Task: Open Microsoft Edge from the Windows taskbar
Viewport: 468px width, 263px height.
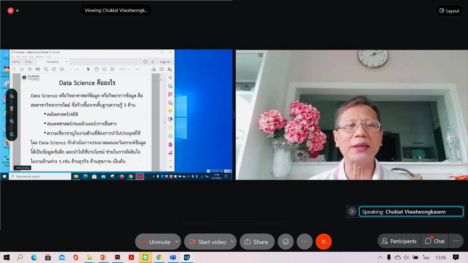Action: [34, 257]
